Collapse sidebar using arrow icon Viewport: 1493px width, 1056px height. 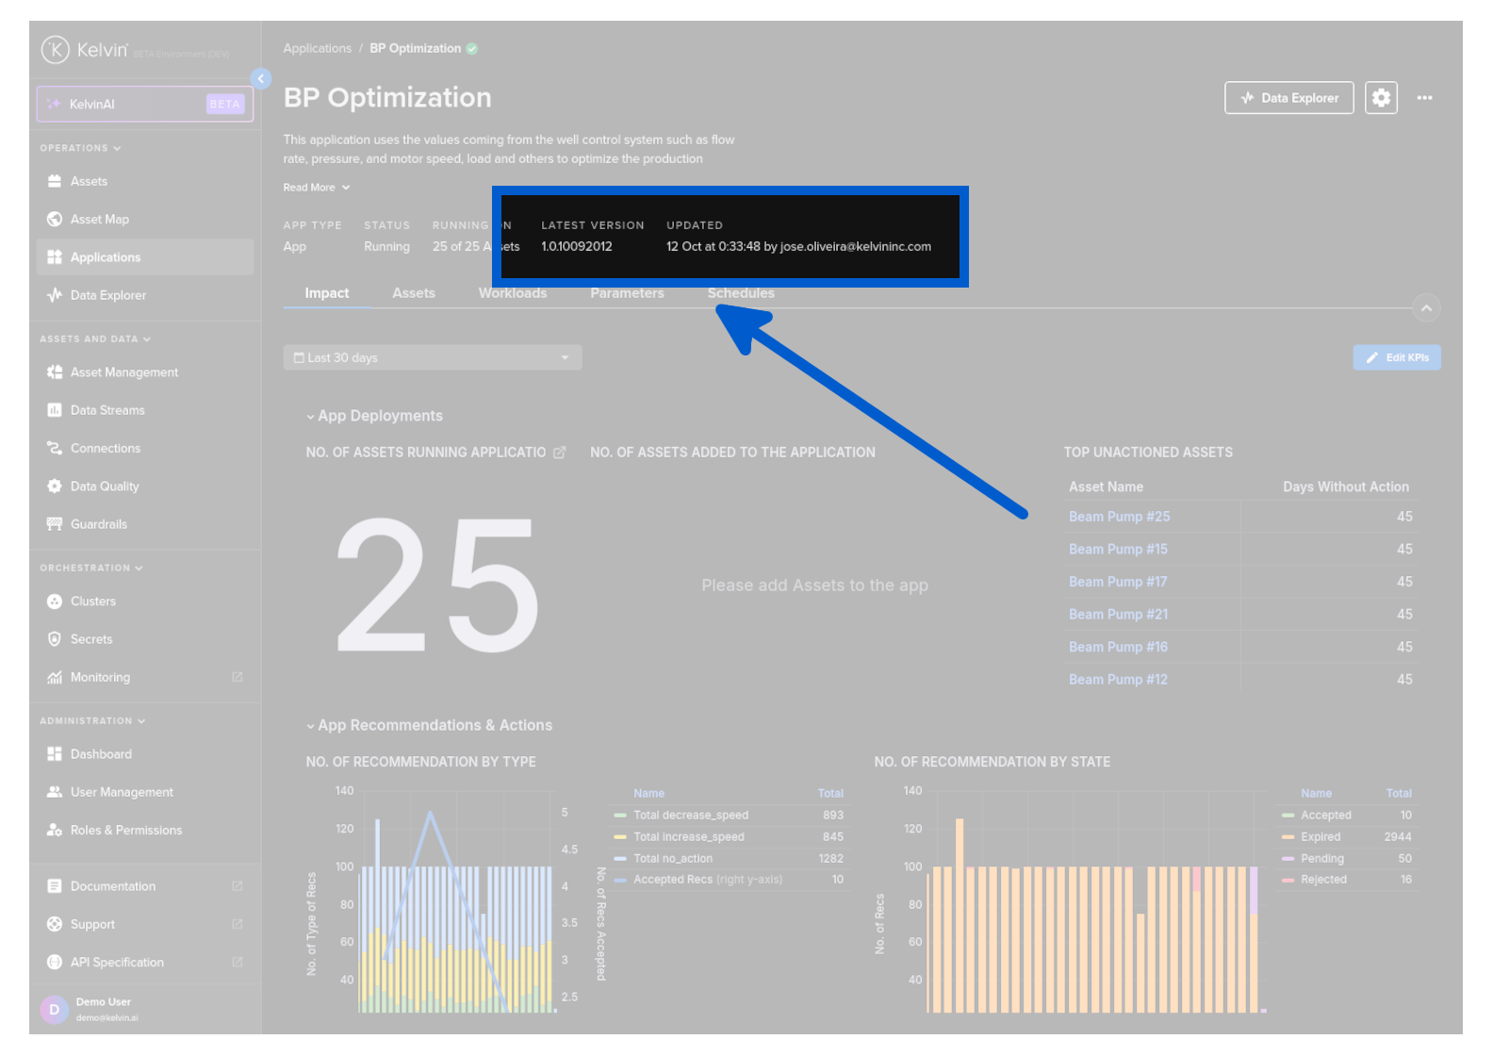click(261, 79)
